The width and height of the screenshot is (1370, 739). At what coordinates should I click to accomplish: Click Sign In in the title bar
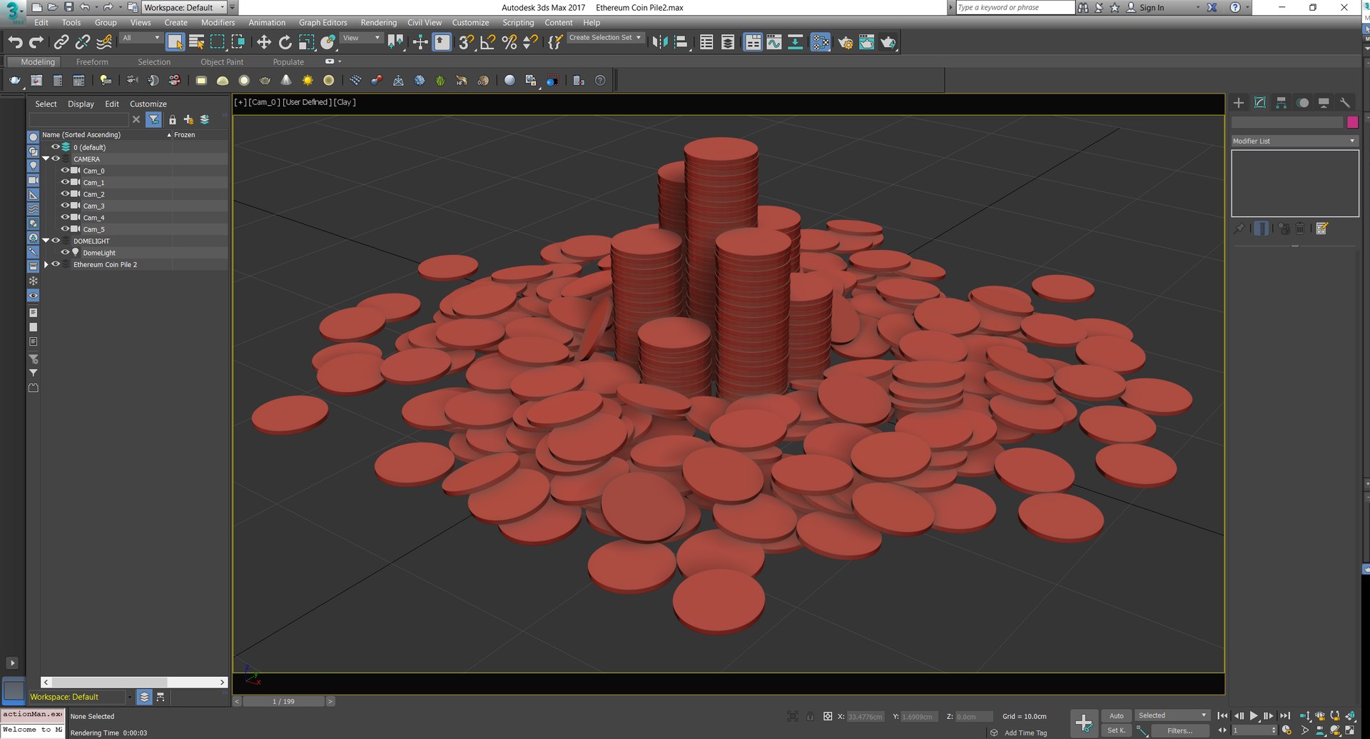(1152, 7)
